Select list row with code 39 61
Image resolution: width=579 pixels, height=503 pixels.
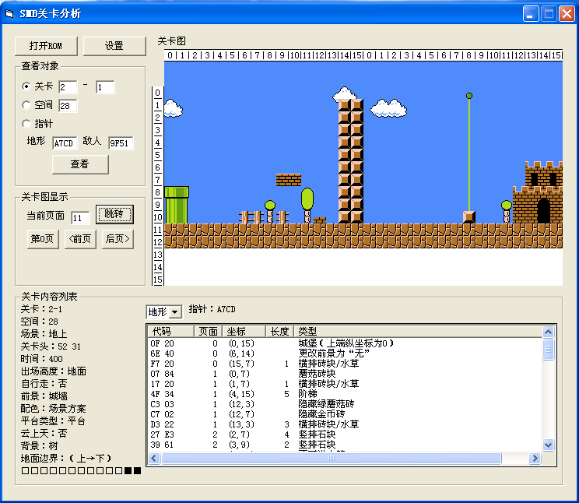click(x=345, y=445)
